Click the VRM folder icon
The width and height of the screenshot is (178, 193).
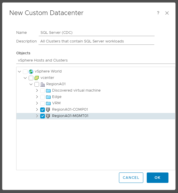48,103
